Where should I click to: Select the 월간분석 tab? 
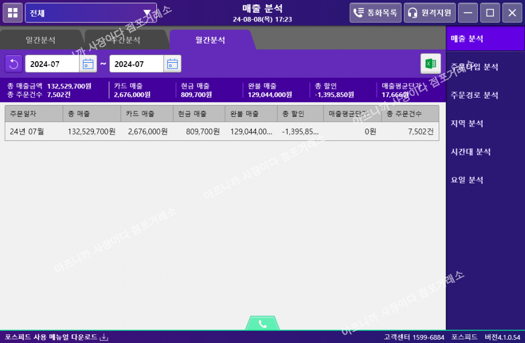pos(210,40)
